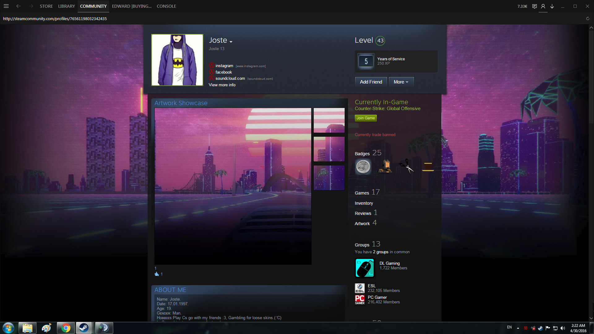The image size is (594, 334).
Task: Click the thumbs up rate icon
Action: (157, 274)
